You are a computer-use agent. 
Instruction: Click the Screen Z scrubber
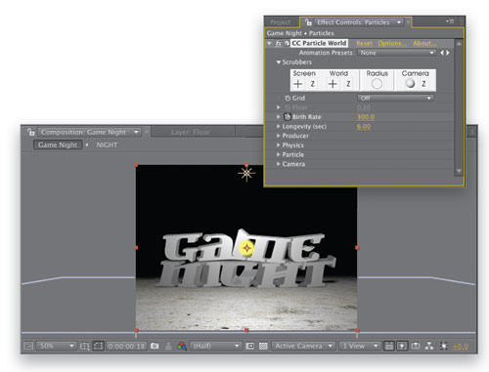(x=313, y=84)
